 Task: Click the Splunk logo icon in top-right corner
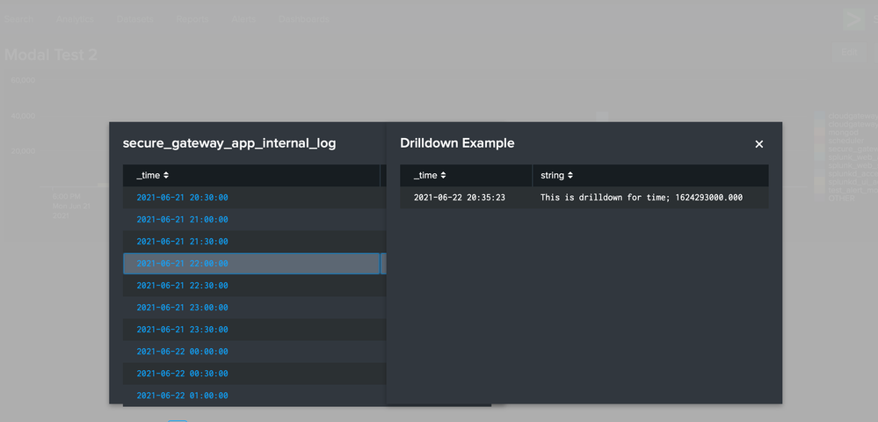click(853, 19)
